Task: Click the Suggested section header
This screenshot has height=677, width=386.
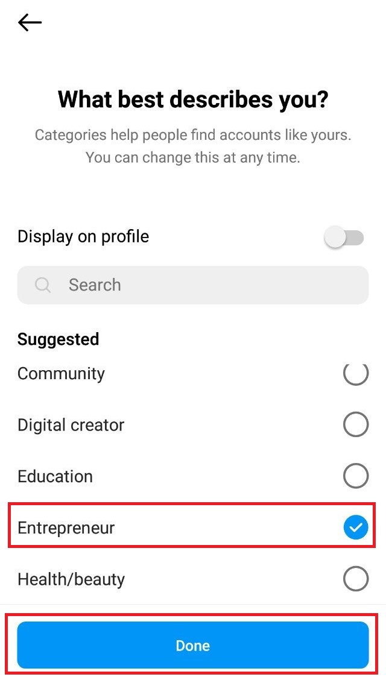Action: (x=58, y=339)
